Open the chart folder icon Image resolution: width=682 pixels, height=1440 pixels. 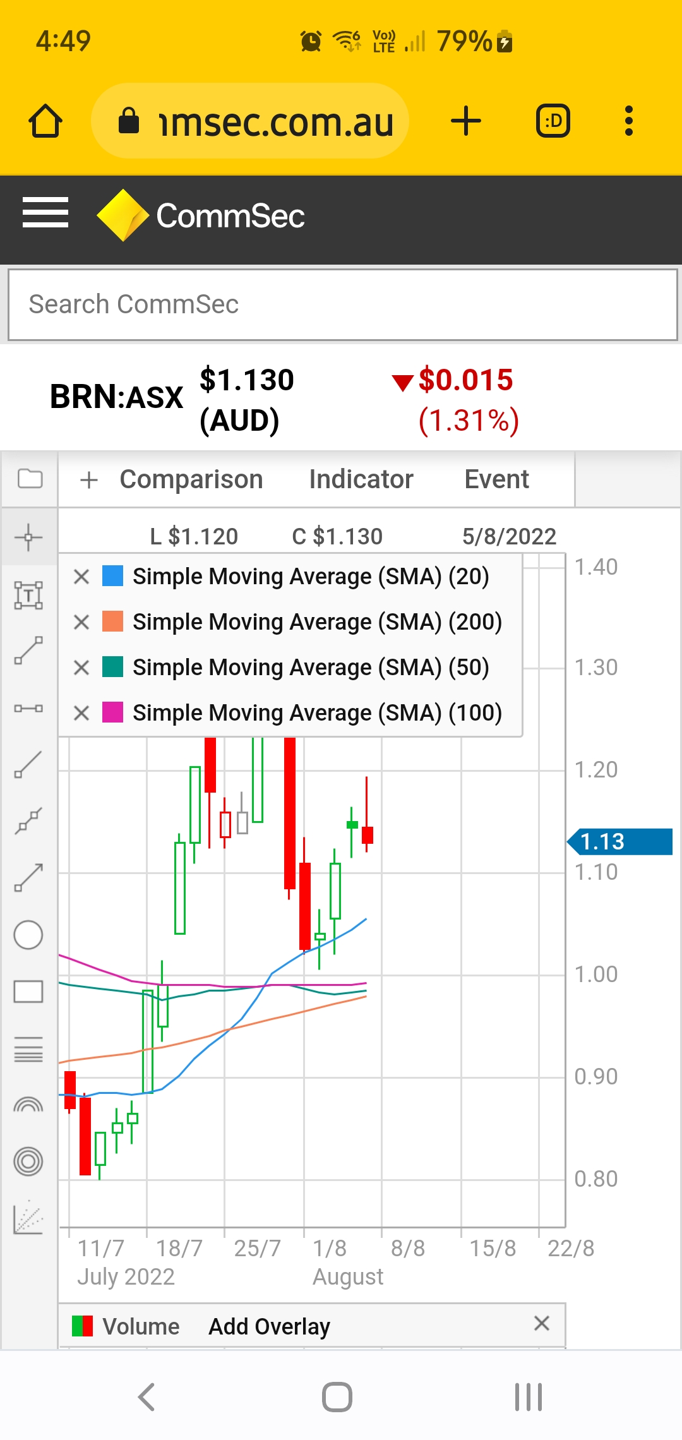(x=30, y=479)
